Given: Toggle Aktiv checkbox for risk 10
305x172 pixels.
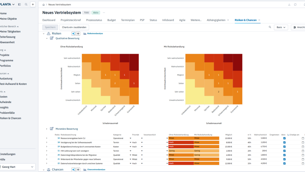Looking at the screenshot, I should tap(284, 138).
